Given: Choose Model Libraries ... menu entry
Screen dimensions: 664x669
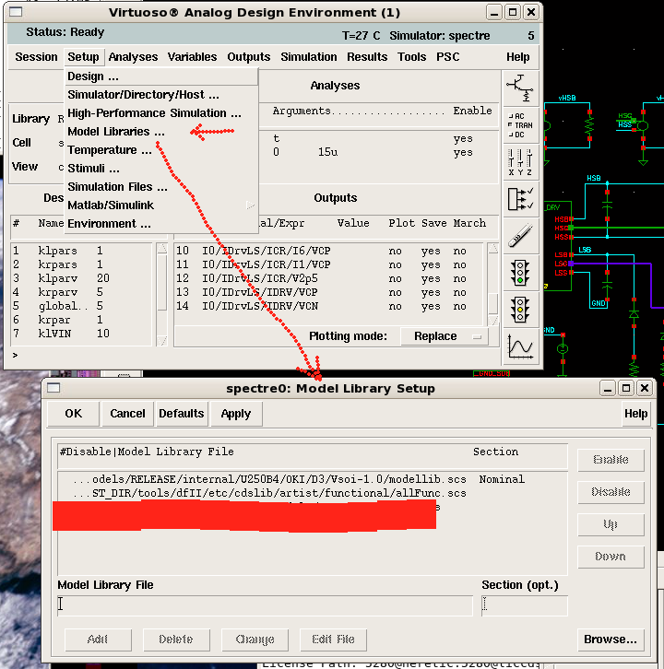Looking at the screenshot, I should (161, 132).
